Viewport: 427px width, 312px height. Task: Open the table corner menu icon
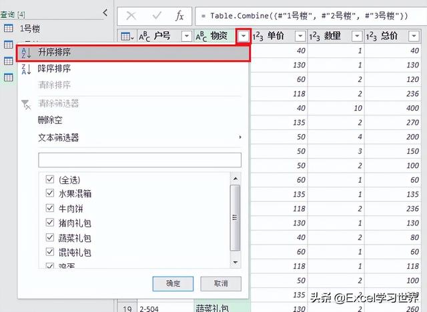coord(127,36)
